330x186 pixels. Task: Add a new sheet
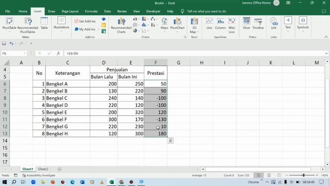pyautogui.click(x=59, y=169)
